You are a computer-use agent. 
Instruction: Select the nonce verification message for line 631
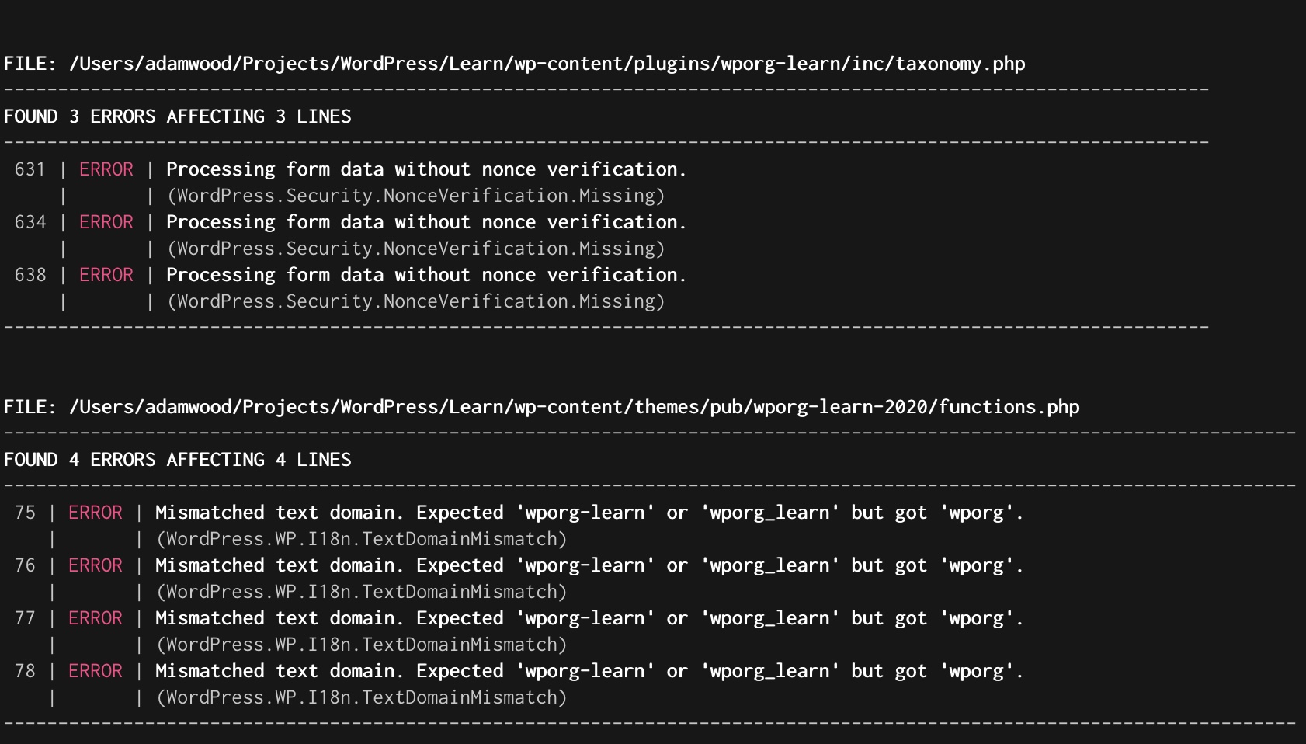click(426, 169)
